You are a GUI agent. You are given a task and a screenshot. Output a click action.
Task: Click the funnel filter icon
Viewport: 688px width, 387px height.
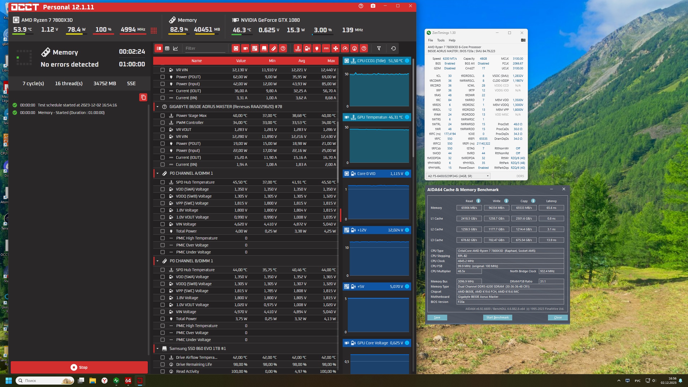pos(379,48)
